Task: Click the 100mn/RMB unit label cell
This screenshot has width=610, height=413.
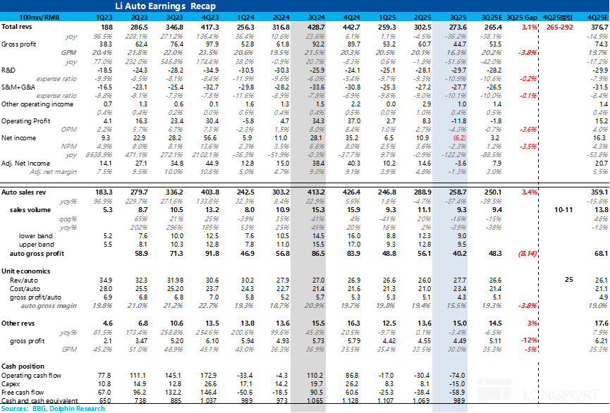Action: coord(33,16)
